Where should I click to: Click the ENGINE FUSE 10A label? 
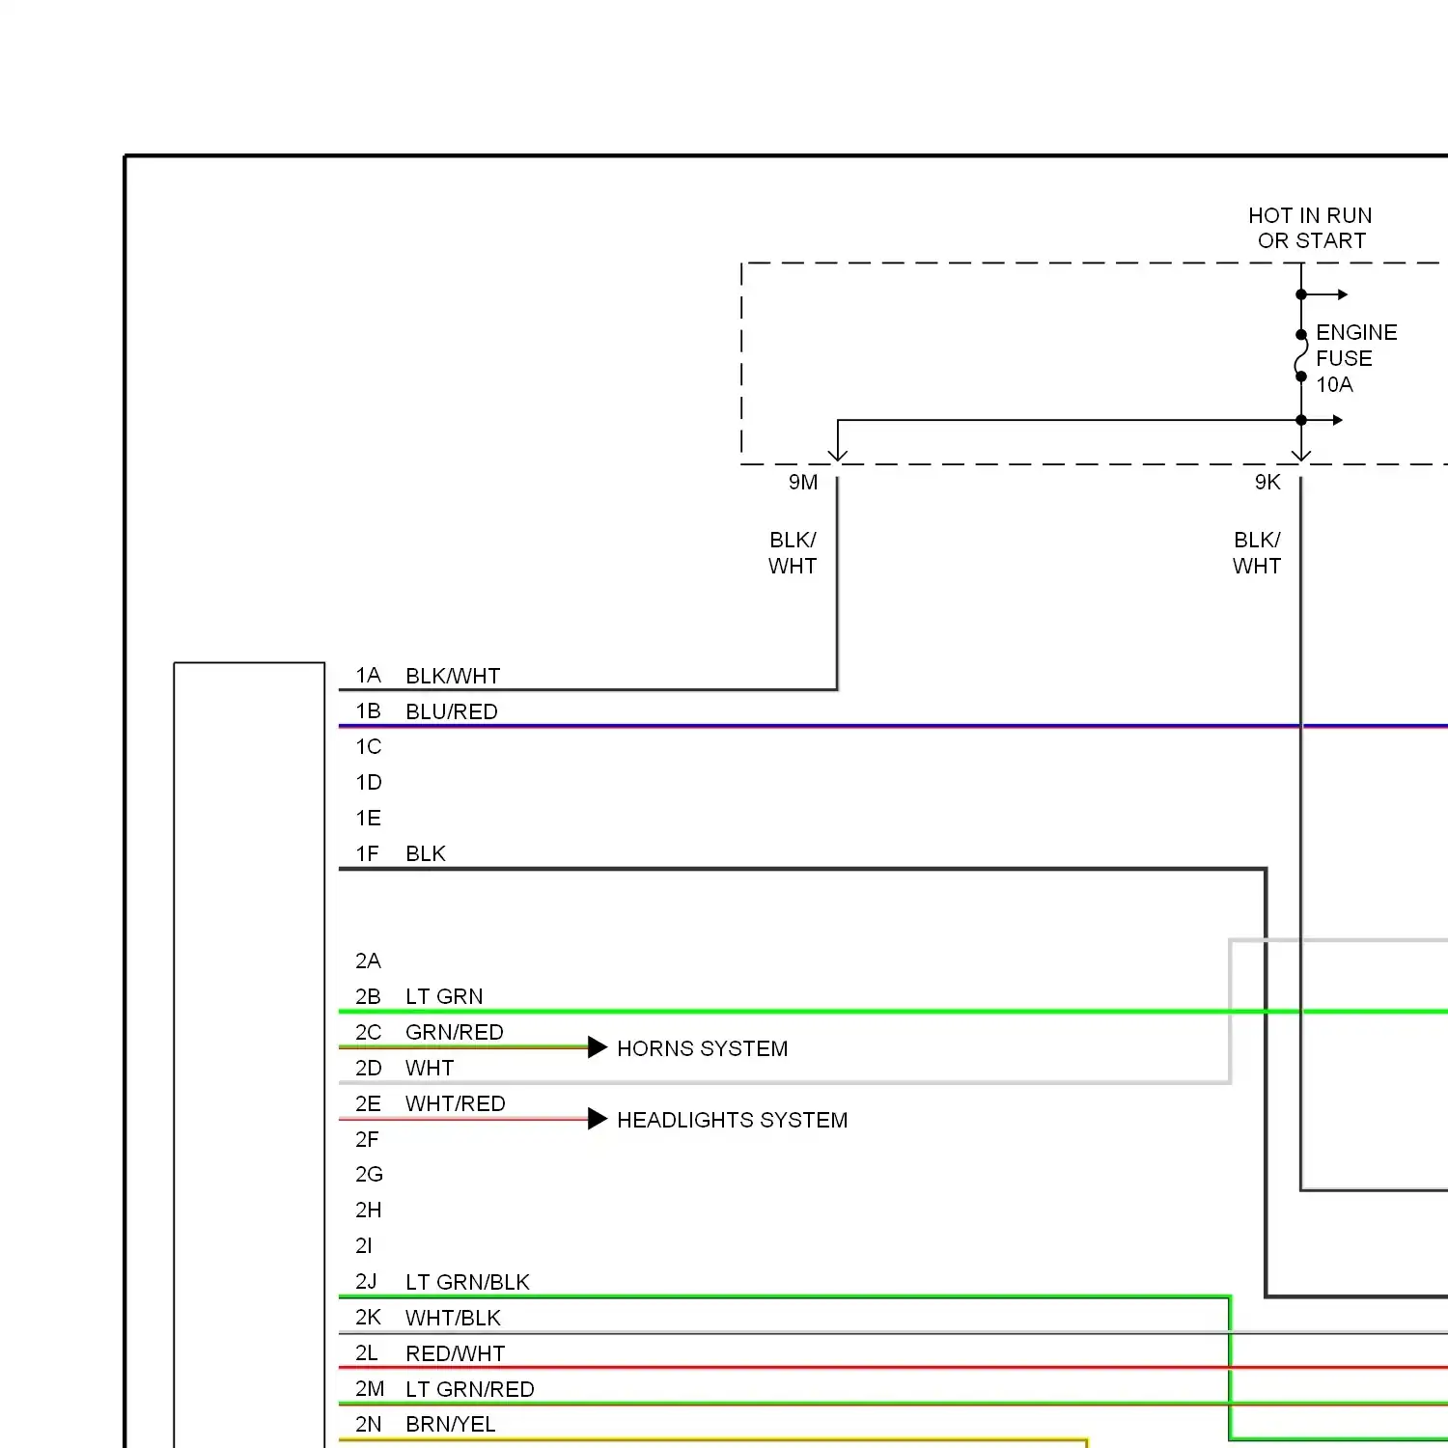pos(1356,358)
